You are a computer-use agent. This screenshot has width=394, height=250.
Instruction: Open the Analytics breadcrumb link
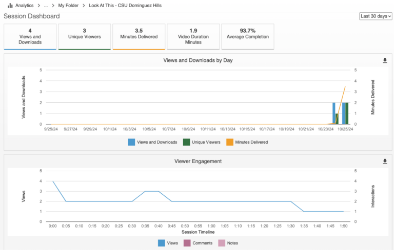pos(24,5)
